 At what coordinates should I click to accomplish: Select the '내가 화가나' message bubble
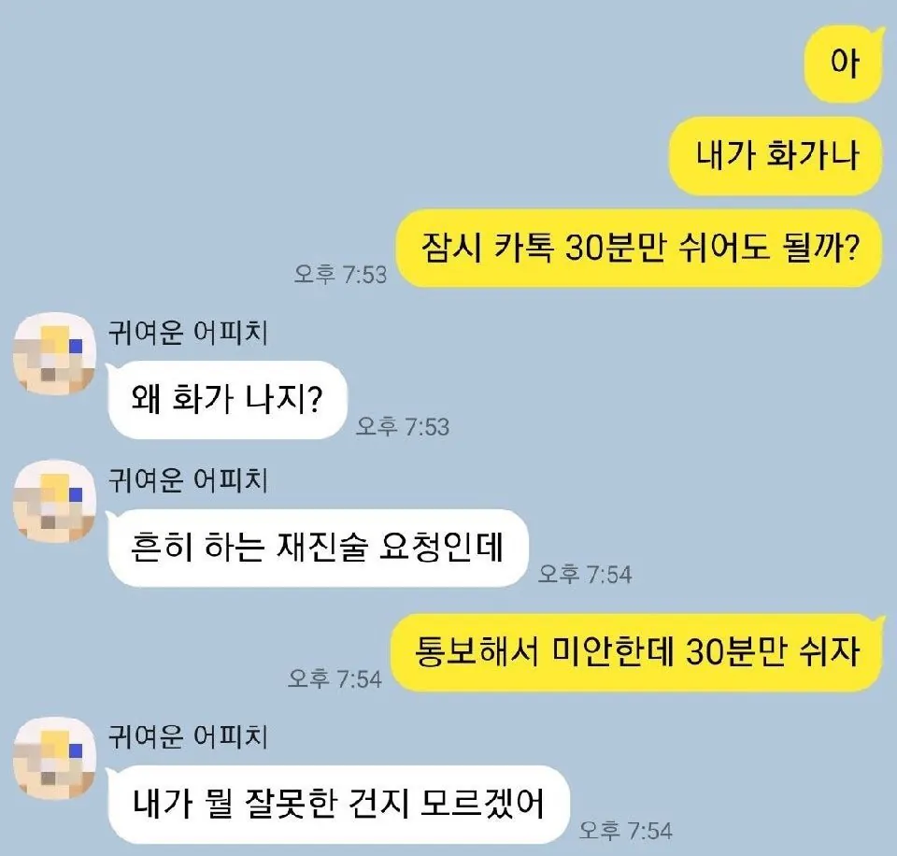point(776,156)
